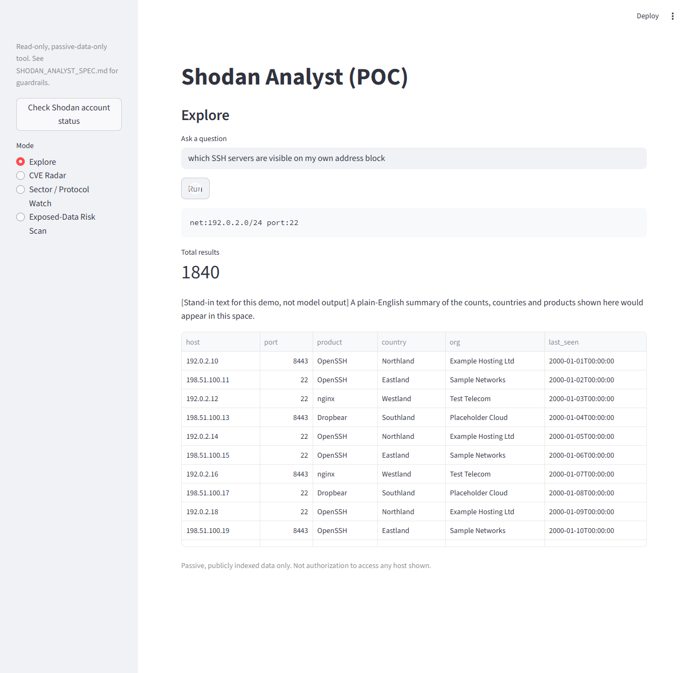Click the org column header

pos(495,342)
